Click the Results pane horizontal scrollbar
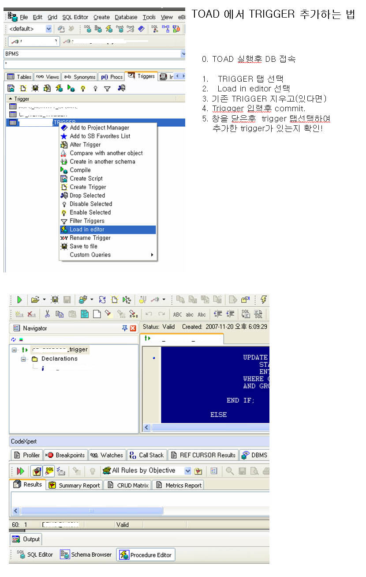The height and width of the screenshot is (577, 366). click(x=92, y=511)
